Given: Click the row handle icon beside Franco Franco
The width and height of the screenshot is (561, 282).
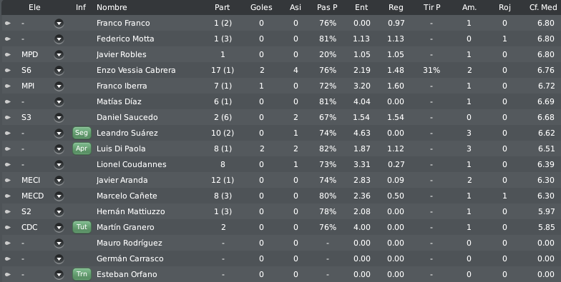Looking at the screenshot, I should pos(7,23).
